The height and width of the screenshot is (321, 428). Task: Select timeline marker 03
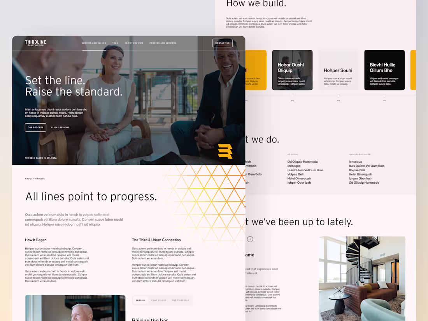point(338,96)
